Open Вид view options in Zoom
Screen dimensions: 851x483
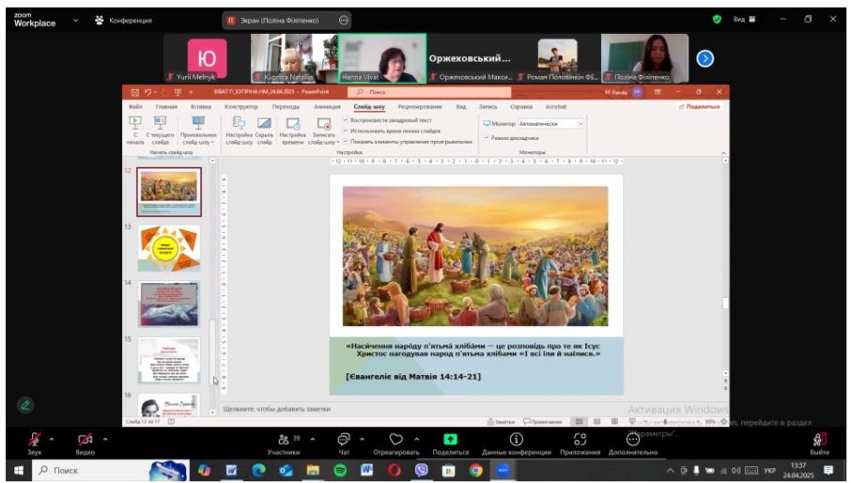point(744,19)
